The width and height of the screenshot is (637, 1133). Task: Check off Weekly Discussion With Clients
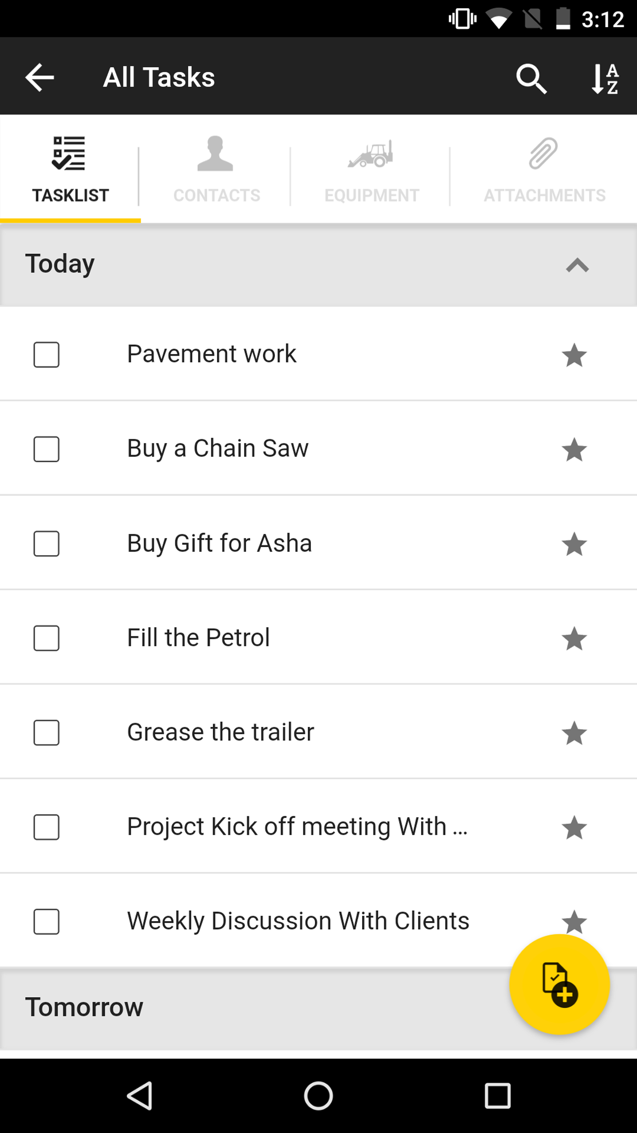pyautogui.click(x=46, y=922)
